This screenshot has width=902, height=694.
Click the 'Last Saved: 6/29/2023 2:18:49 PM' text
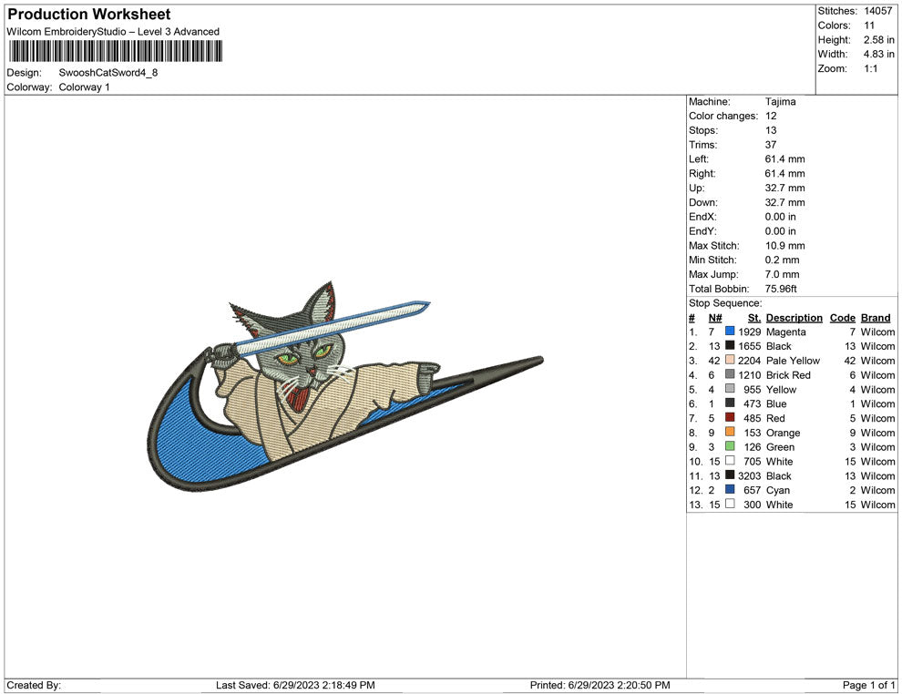[x=295, y=685]
